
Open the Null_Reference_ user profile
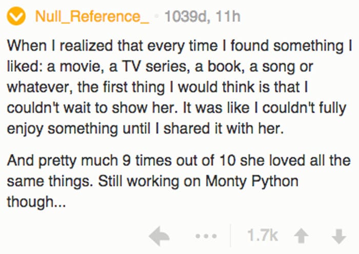coord(92,16)
